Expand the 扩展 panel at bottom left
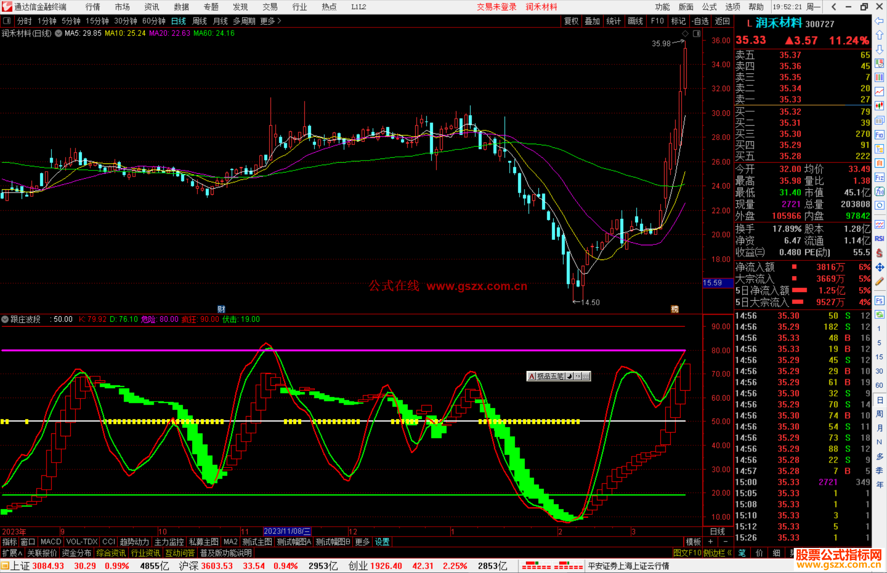The height and width of the screenshot is (573, 887). (x=12, y=553)
